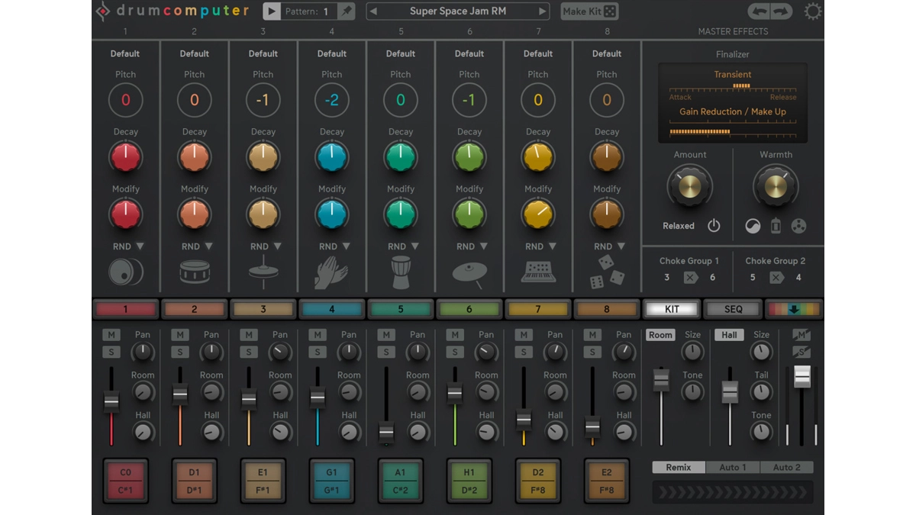Play the pattern
The width and height of the screenshot is (916, 515).
[x=271, y=11]
